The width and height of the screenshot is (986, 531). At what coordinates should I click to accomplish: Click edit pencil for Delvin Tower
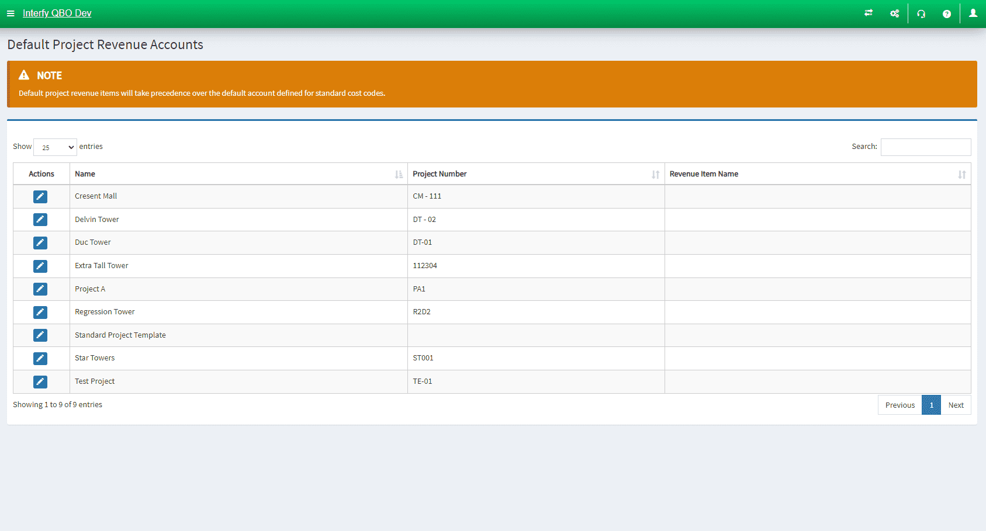(40, 220)
